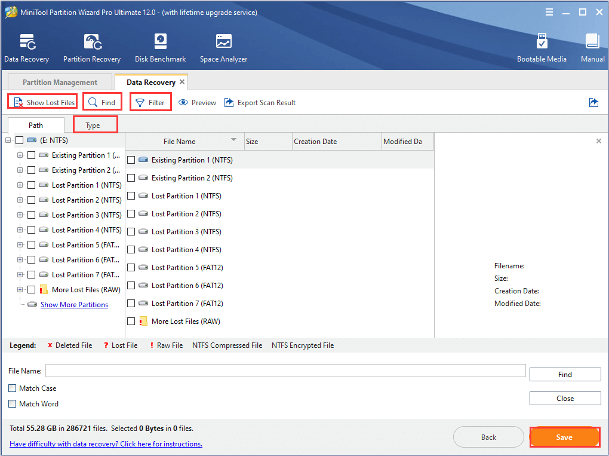Check Existing Partition 2 (NTFS) in the file list
The width and height of the screenshot is (609, 456).
(x=131, y=177)
